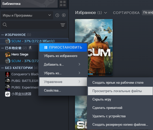
Task: Collapse ИЗБРАННОЕ category
Action: (3, 35)
